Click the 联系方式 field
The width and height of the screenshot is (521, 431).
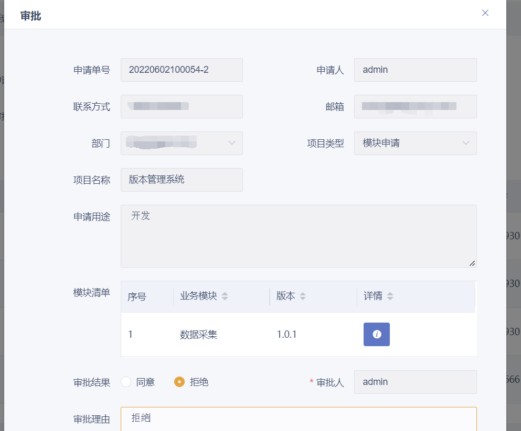pos(182,106)
